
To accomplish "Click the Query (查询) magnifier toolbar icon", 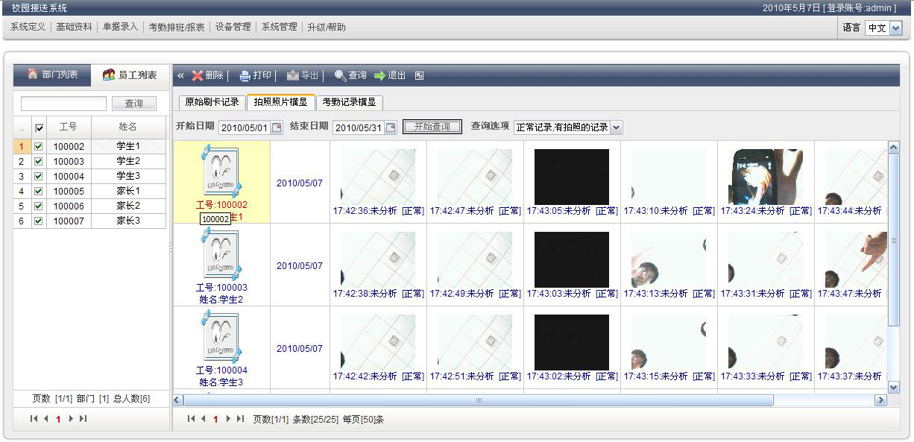I will 341,75.
